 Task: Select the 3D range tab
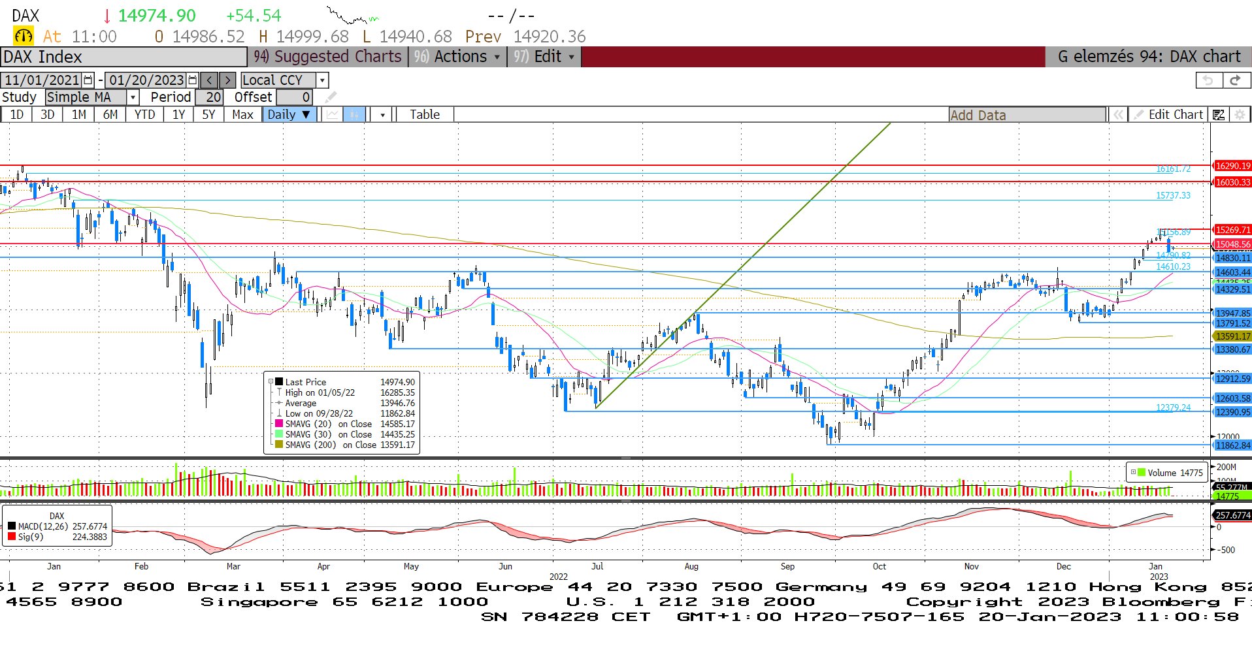(x=47, y=115)
